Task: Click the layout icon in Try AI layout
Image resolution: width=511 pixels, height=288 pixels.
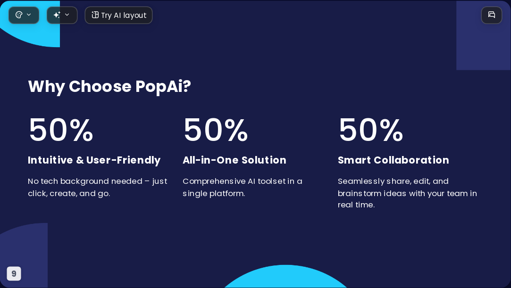Action: 95,15
